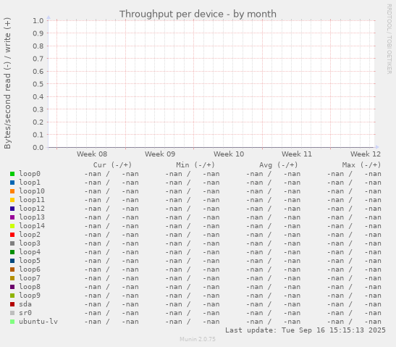Select the ubuntu-lv legend label
This screenshot has width=396, height=347.
38,322
